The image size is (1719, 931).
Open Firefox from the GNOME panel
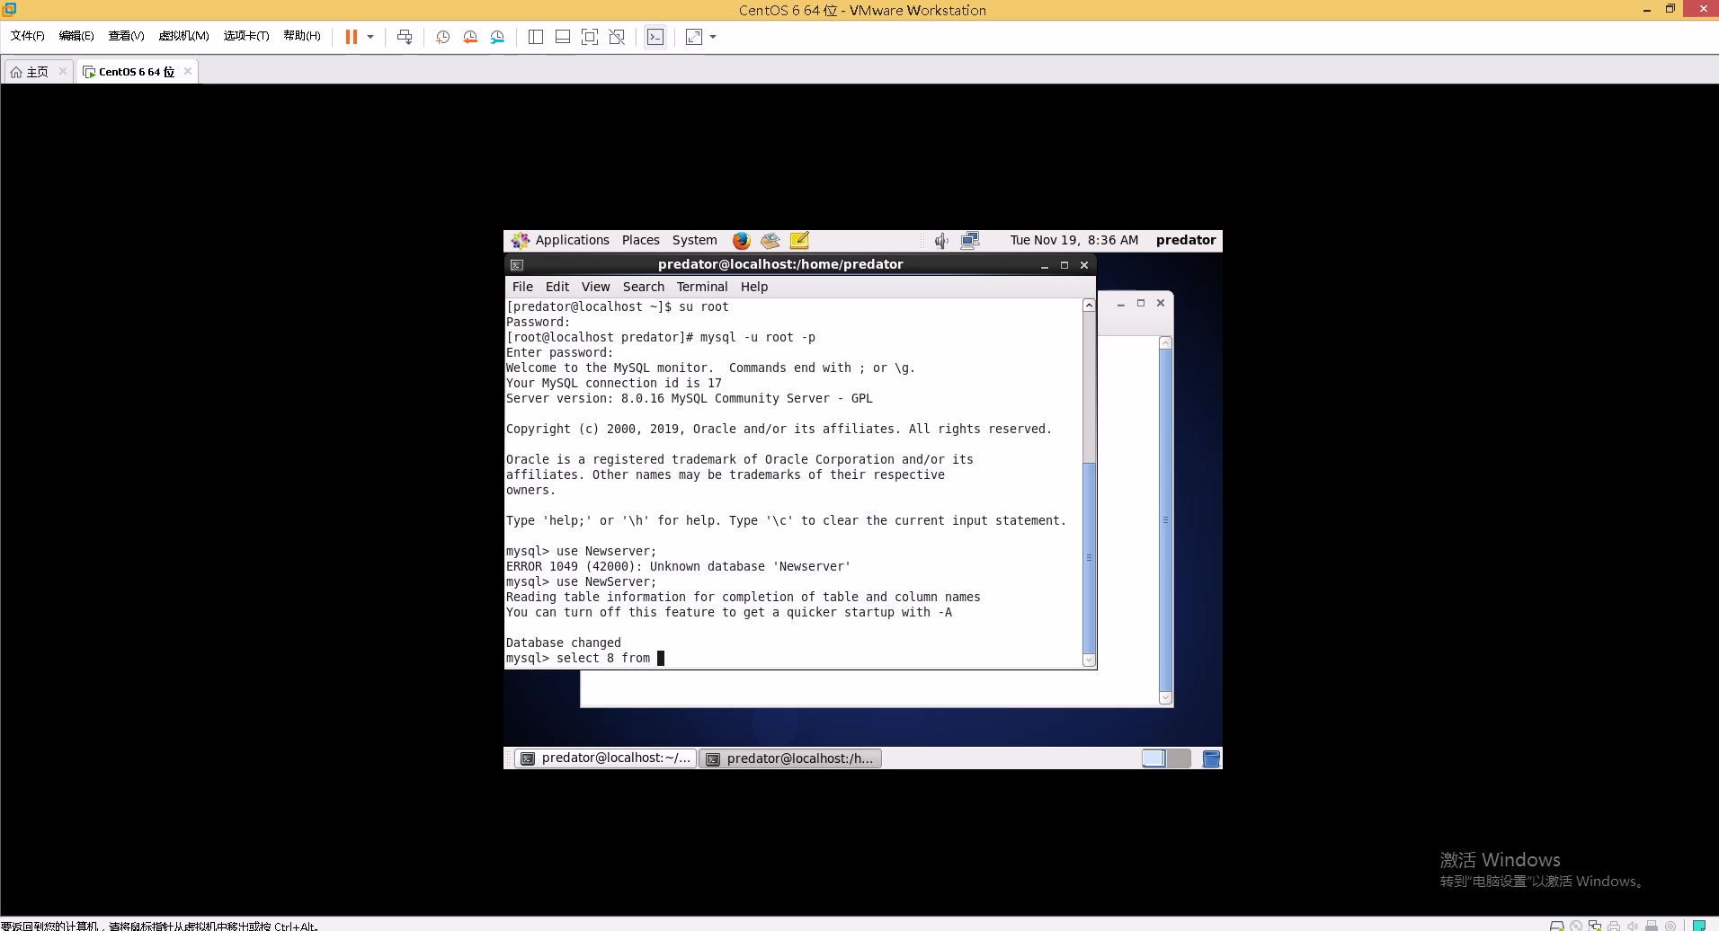click(741, 240)
